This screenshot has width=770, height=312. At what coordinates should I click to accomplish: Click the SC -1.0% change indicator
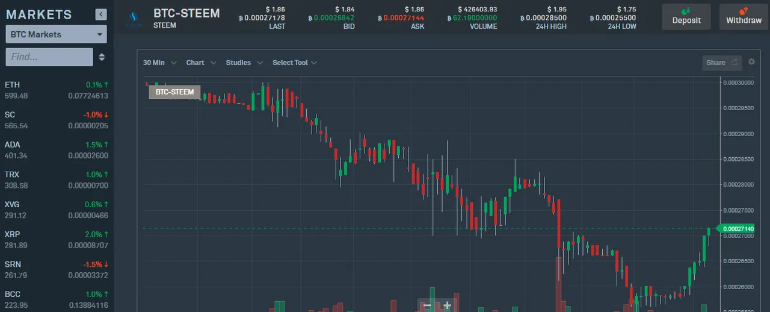(96, 114)
